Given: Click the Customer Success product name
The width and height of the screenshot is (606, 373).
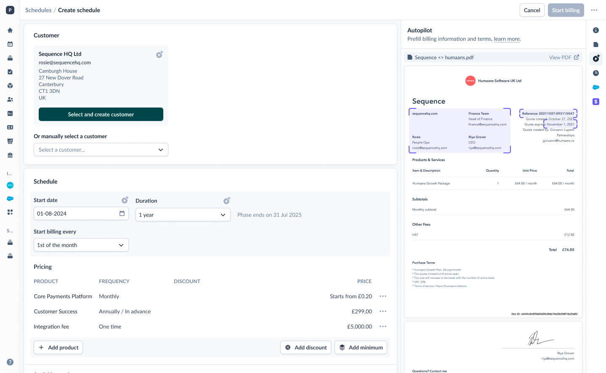Looking at the screenshot, I should (x=56, y=311).
